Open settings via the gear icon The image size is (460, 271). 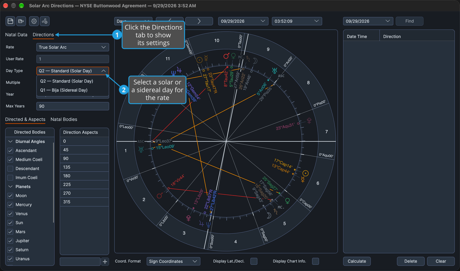click(x=34, y=21)
